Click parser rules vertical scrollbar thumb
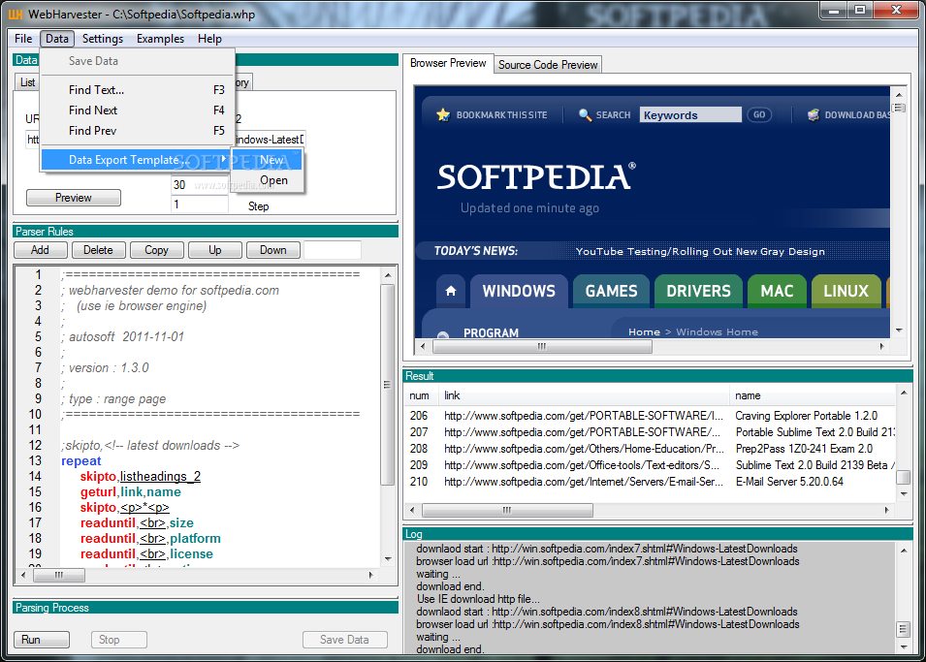 click(x=388, y=385)
